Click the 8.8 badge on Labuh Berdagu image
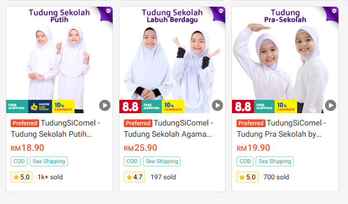The image size is (348, 204). (x=130, y=106)
